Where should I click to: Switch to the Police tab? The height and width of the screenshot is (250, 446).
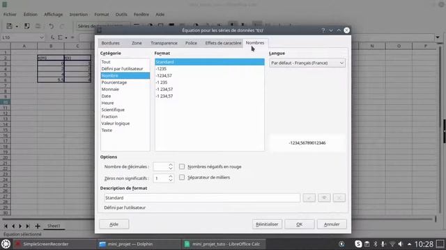(x=191, y=43)
